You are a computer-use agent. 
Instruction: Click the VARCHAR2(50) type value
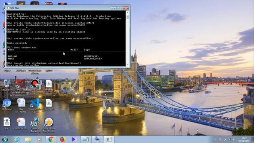click(x=92, y=58)
